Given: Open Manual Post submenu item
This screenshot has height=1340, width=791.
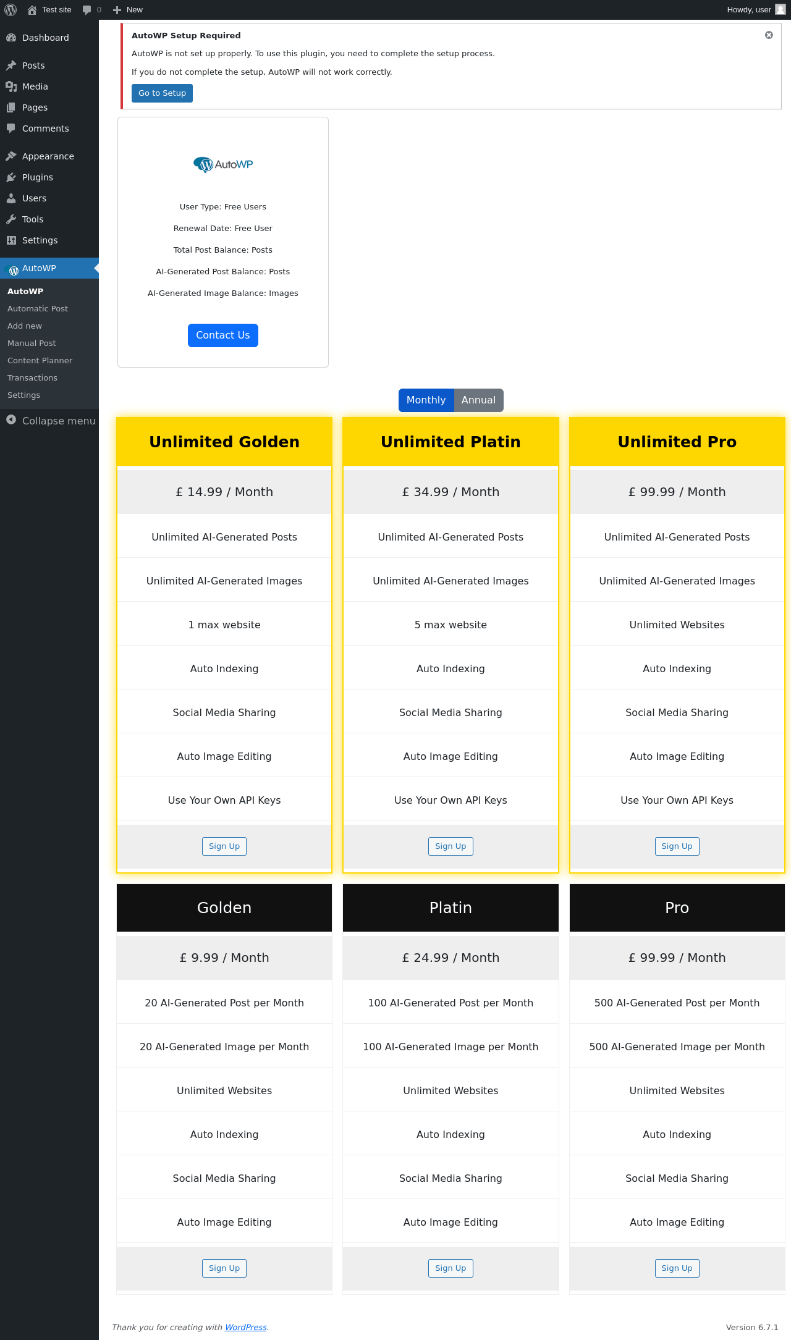Looking at the screenshot, I should [x=32, y=343].
